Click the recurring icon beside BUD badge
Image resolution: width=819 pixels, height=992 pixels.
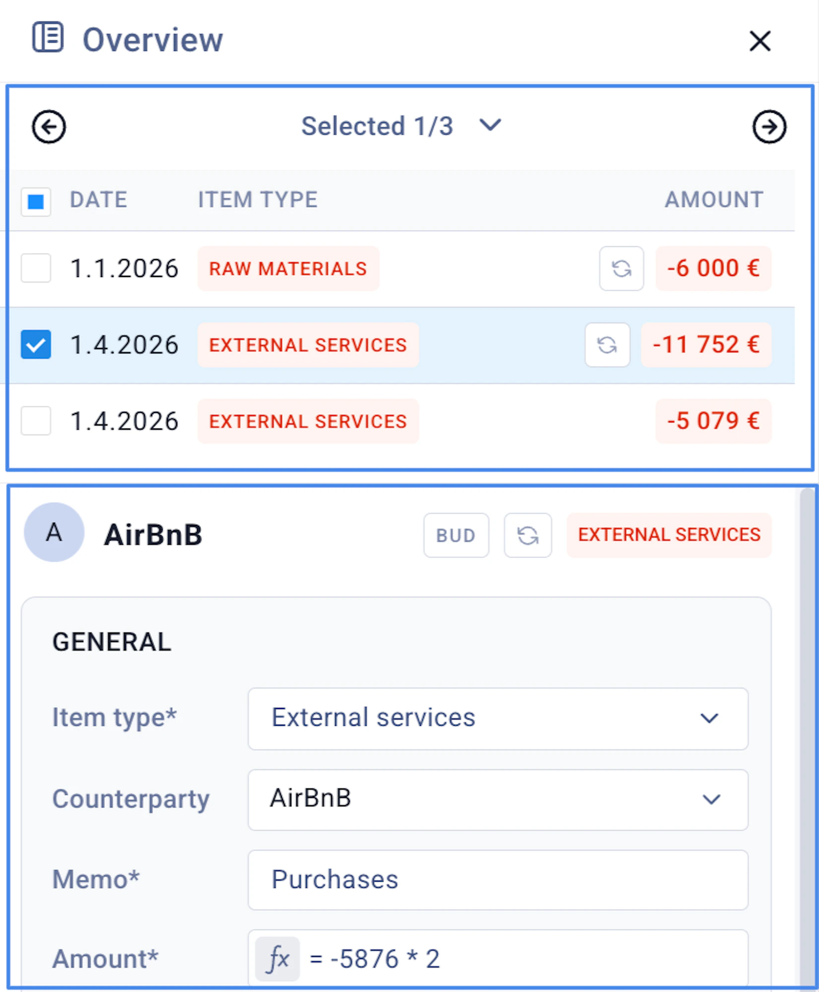[x=528, y=535]
